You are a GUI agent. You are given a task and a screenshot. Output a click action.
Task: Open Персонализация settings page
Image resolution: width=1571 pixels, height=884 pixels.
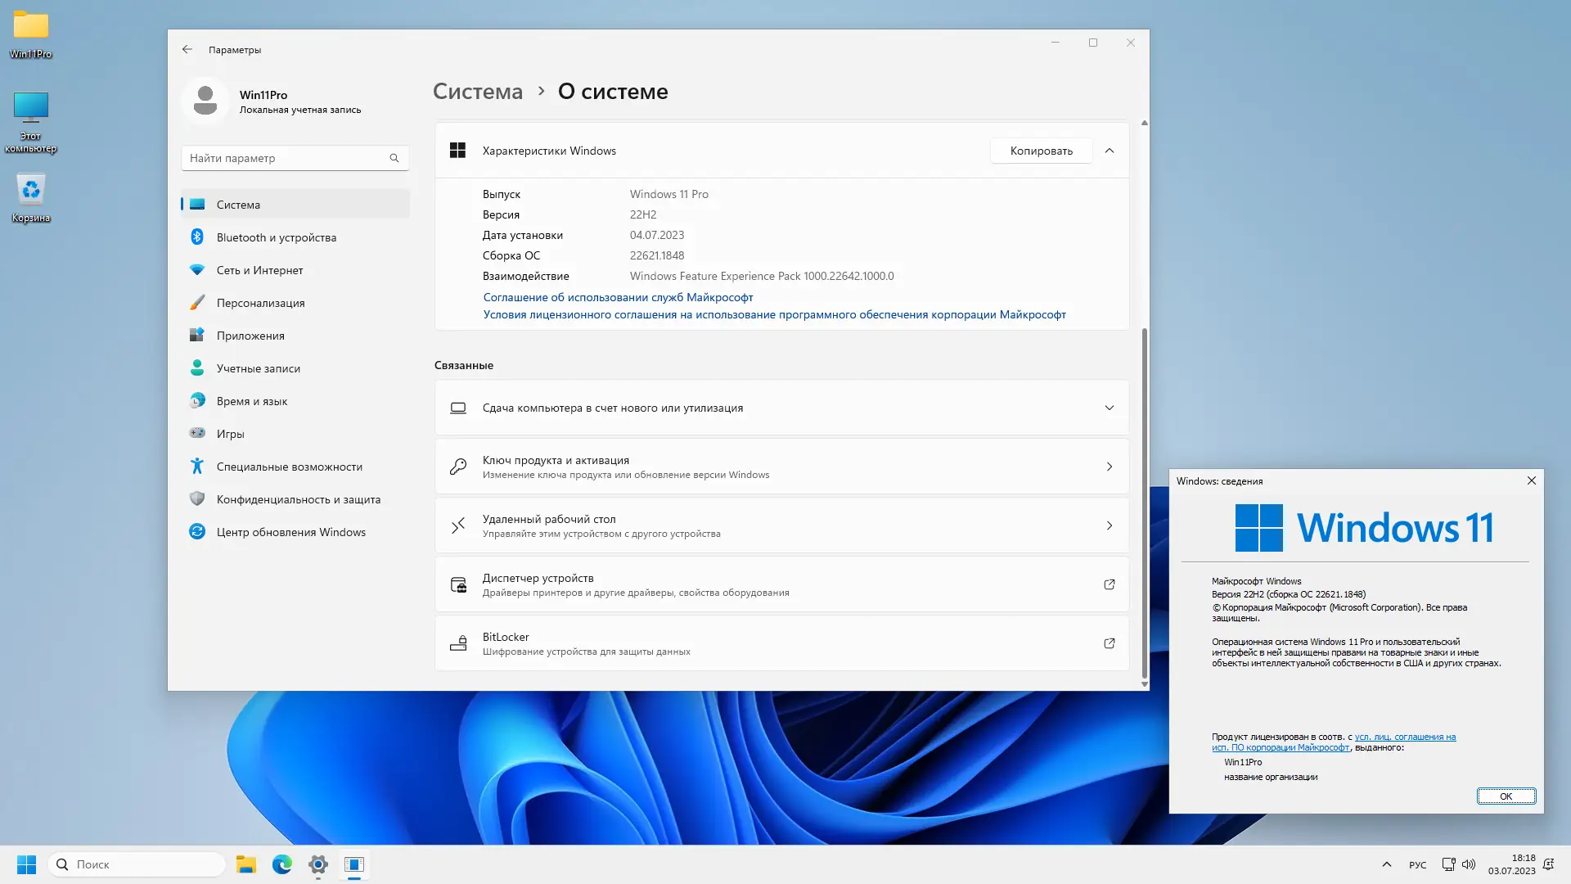[260, 303]
